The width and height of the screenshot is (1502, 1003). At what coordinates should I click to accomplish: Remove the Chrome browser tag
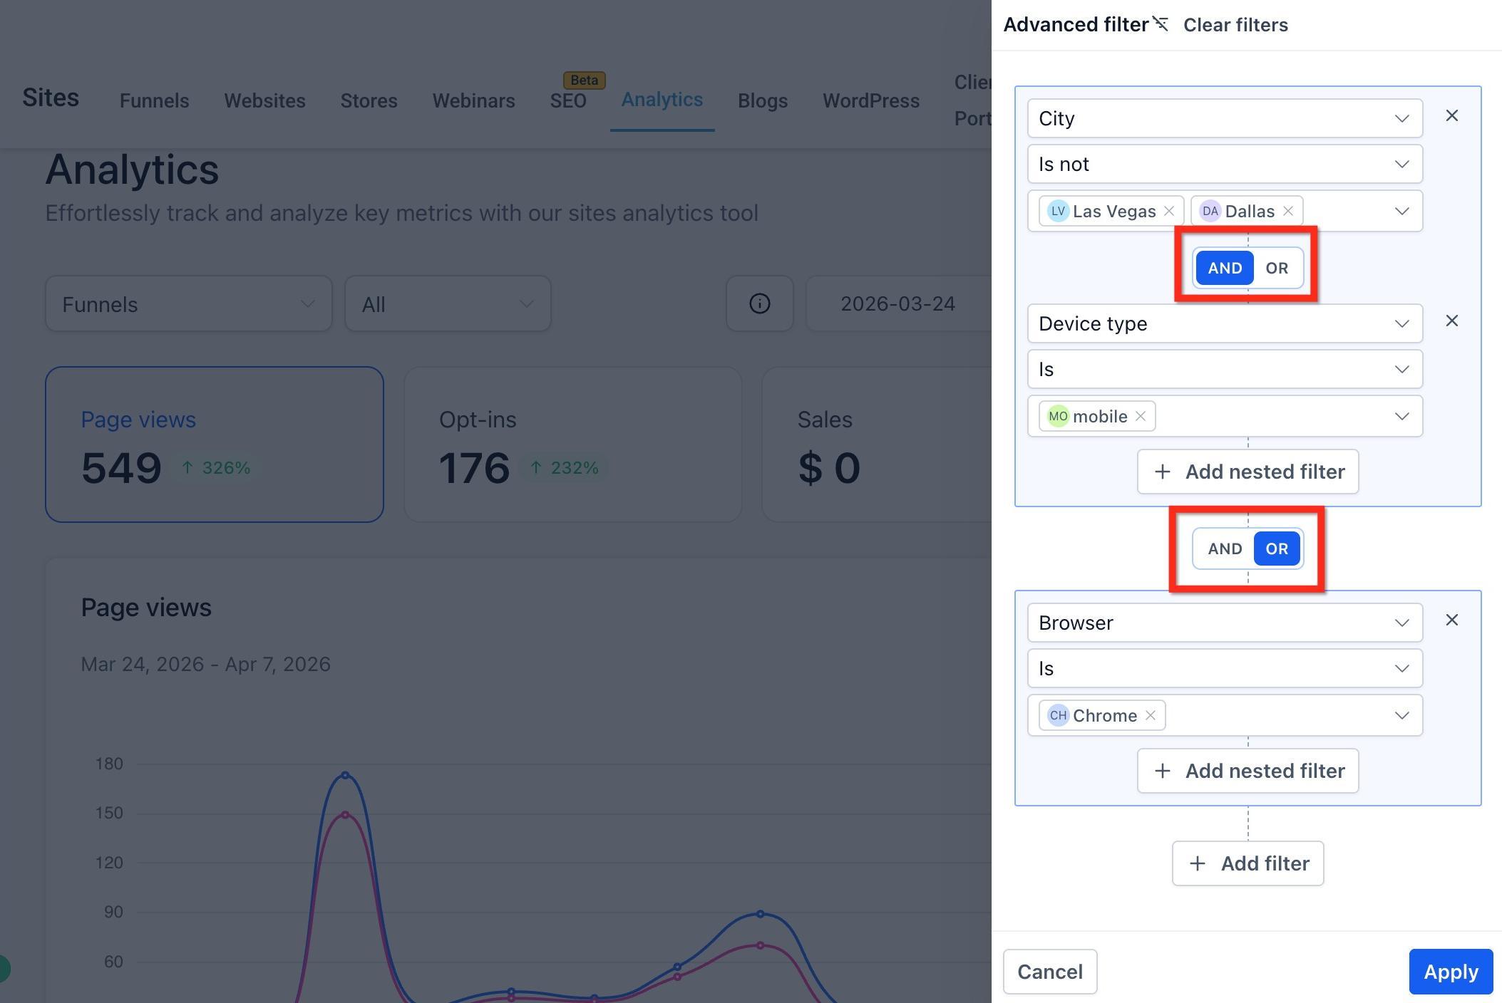point(1150,715)
